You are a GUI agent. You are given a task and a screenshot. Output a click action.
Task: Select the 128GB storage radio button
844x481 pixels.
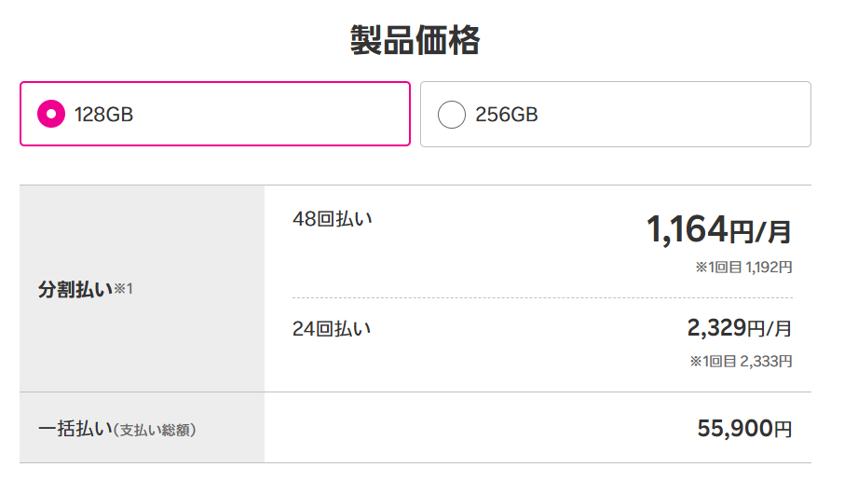(x=50, y=115)
